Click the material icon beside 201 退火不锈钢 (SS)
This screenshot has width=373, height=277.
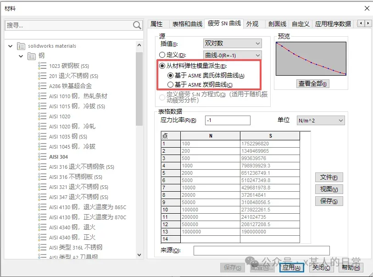click(x=42, y=76)
